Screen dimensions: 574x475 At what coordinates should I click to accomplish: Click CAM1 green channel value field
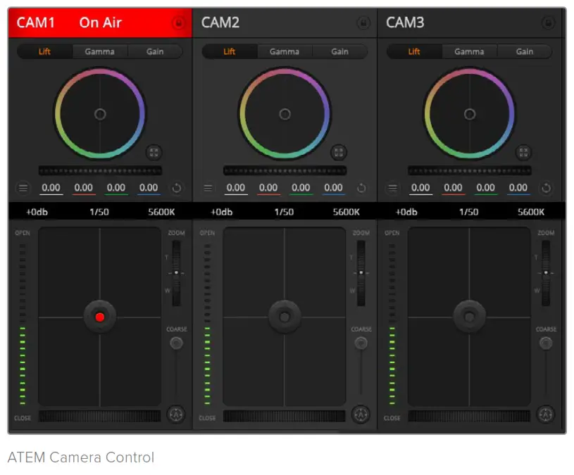(x=116, y=188)
